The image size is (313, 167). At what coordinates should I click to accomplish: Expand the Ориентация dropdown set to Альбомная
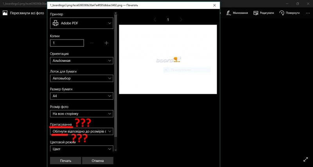point(82,61)
